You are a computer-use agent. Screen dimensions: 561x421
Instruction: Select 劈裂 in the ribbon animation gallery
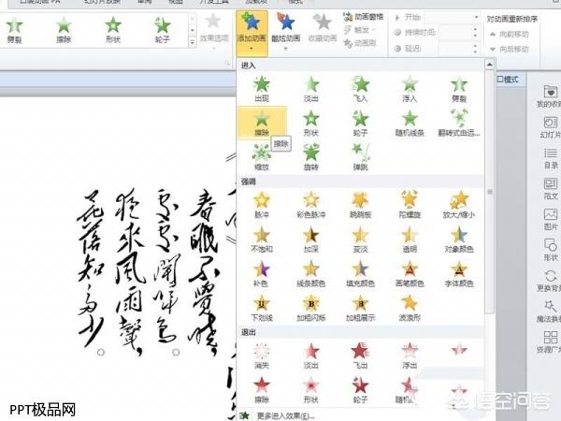tap(15, 30)
